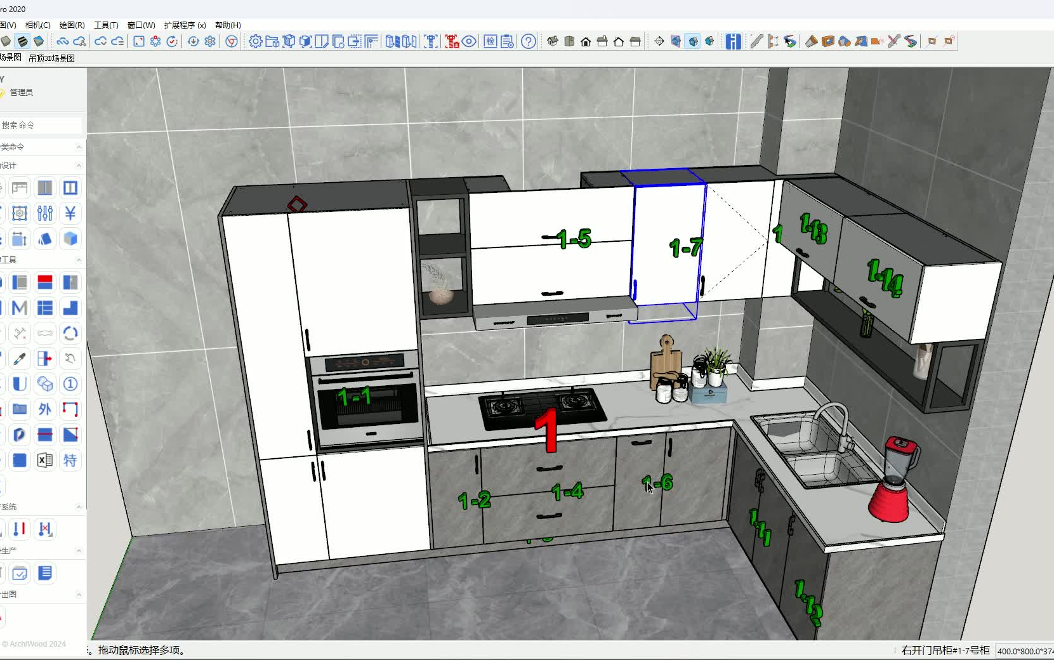The image size is (1054, 660).
Task: Click the 拖动鼠标选择多项 status bar hint
Action: [x=142, y=650]
